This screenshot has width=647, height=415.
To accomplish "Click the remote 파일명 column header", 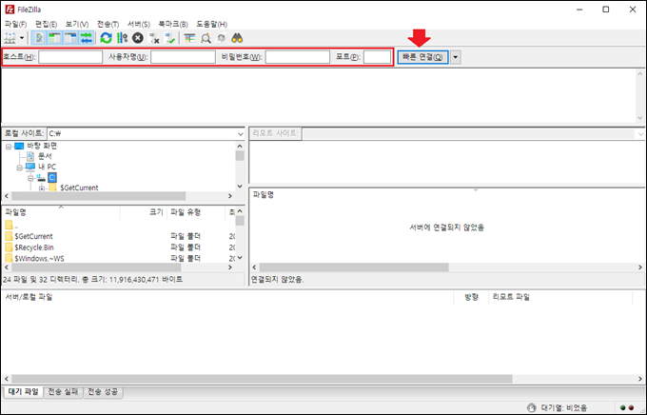I will pos(264,195).
